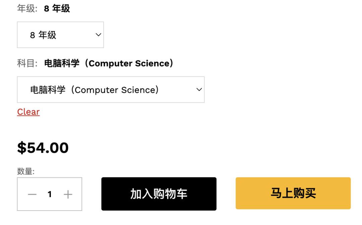Click the chevron on the grade selector
This screenshot has height=225, width=362.
pos(98,35)
